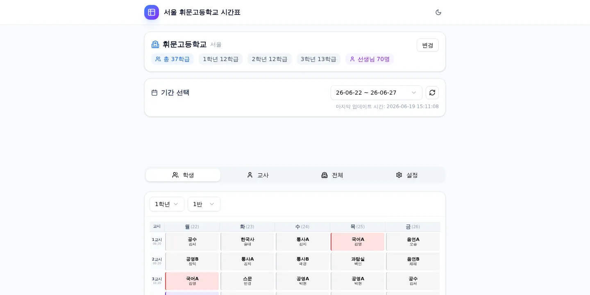Screen dimensions: 590x295
Task: Click the school building icon beside 휘문고등학교
Action: 155,44
